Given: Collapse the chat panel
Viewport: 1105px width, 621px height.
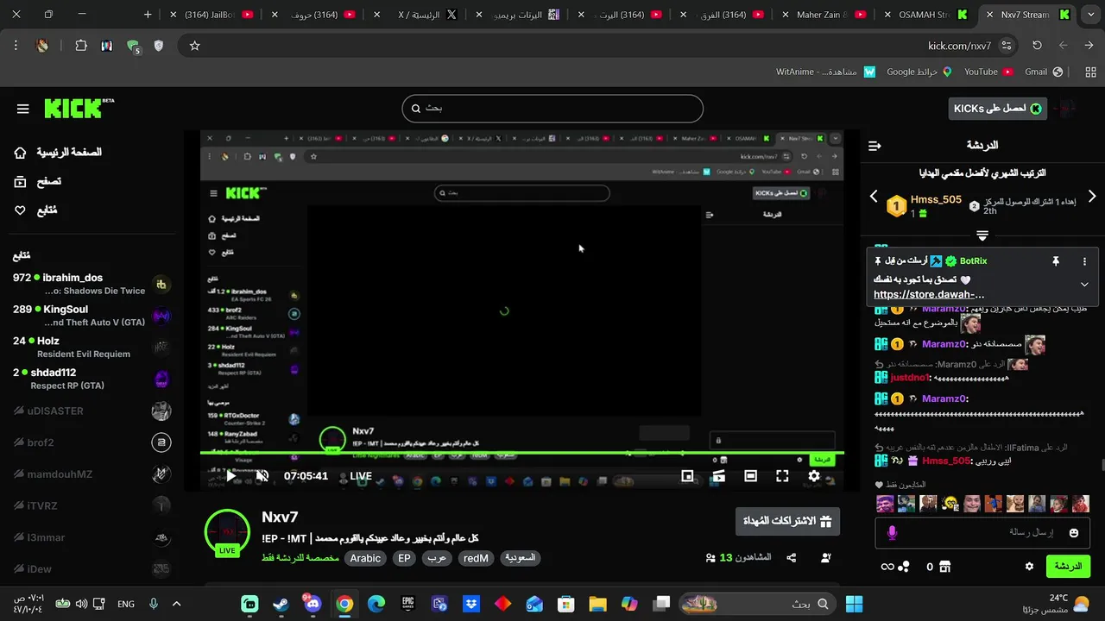Looking at the screenshot, I should (x=875, y=146).
